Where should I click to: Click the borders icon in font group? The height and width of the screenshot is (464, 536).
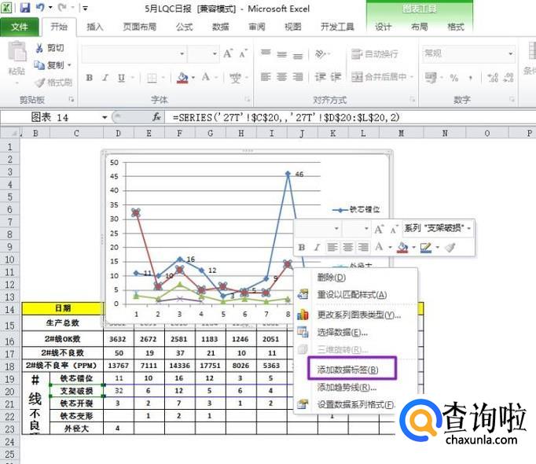click(x=152, y=78)
